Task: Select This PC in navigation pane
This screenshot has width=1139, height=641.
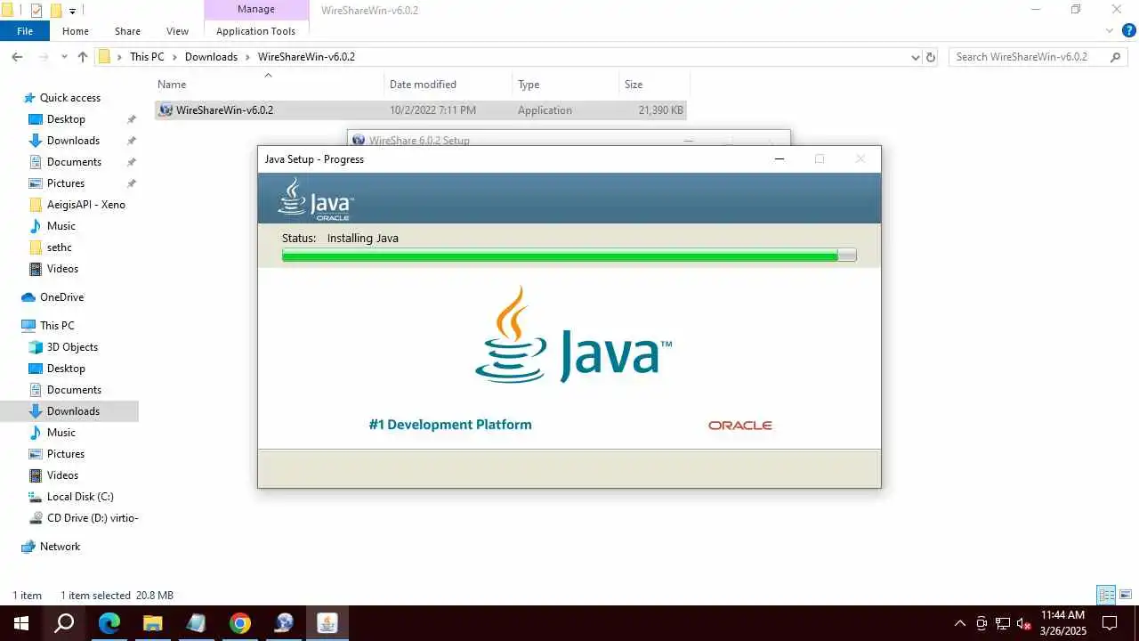Action: tap(57, 326)
